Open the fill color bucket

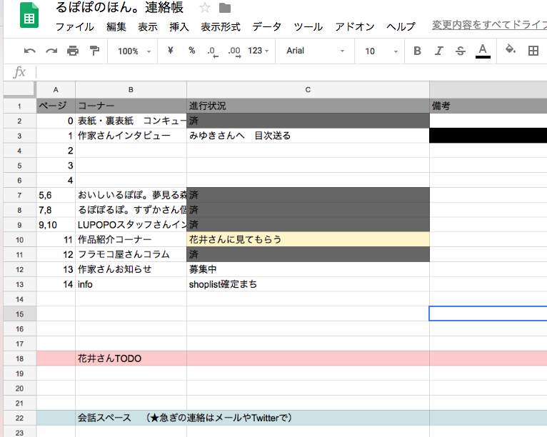(x=511, y=49)
